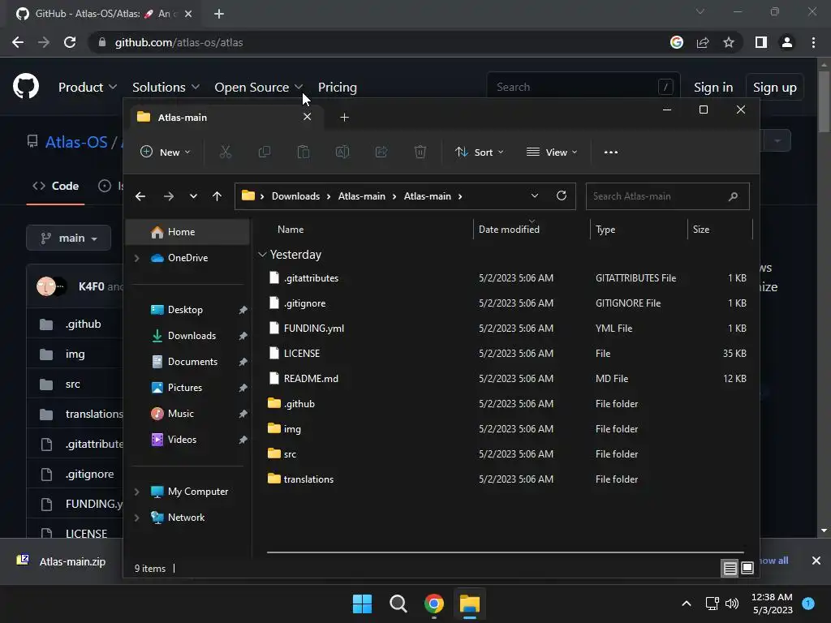This screenshot has height=623, width=831.
Task: Click Sign in on GitHub
Action: click(713, 88)
